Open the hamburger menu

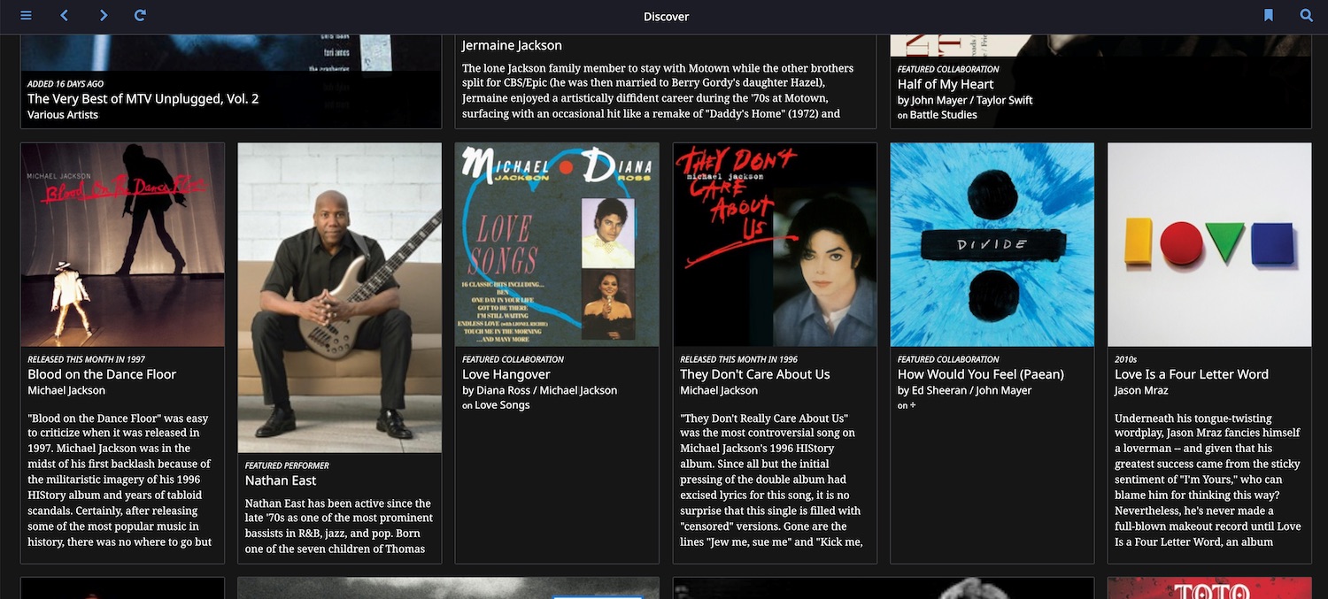click(26, 16)
